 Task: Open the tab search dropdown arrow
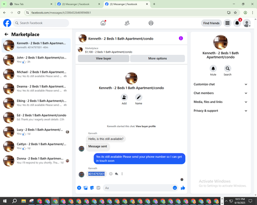(x=4, y=4)
